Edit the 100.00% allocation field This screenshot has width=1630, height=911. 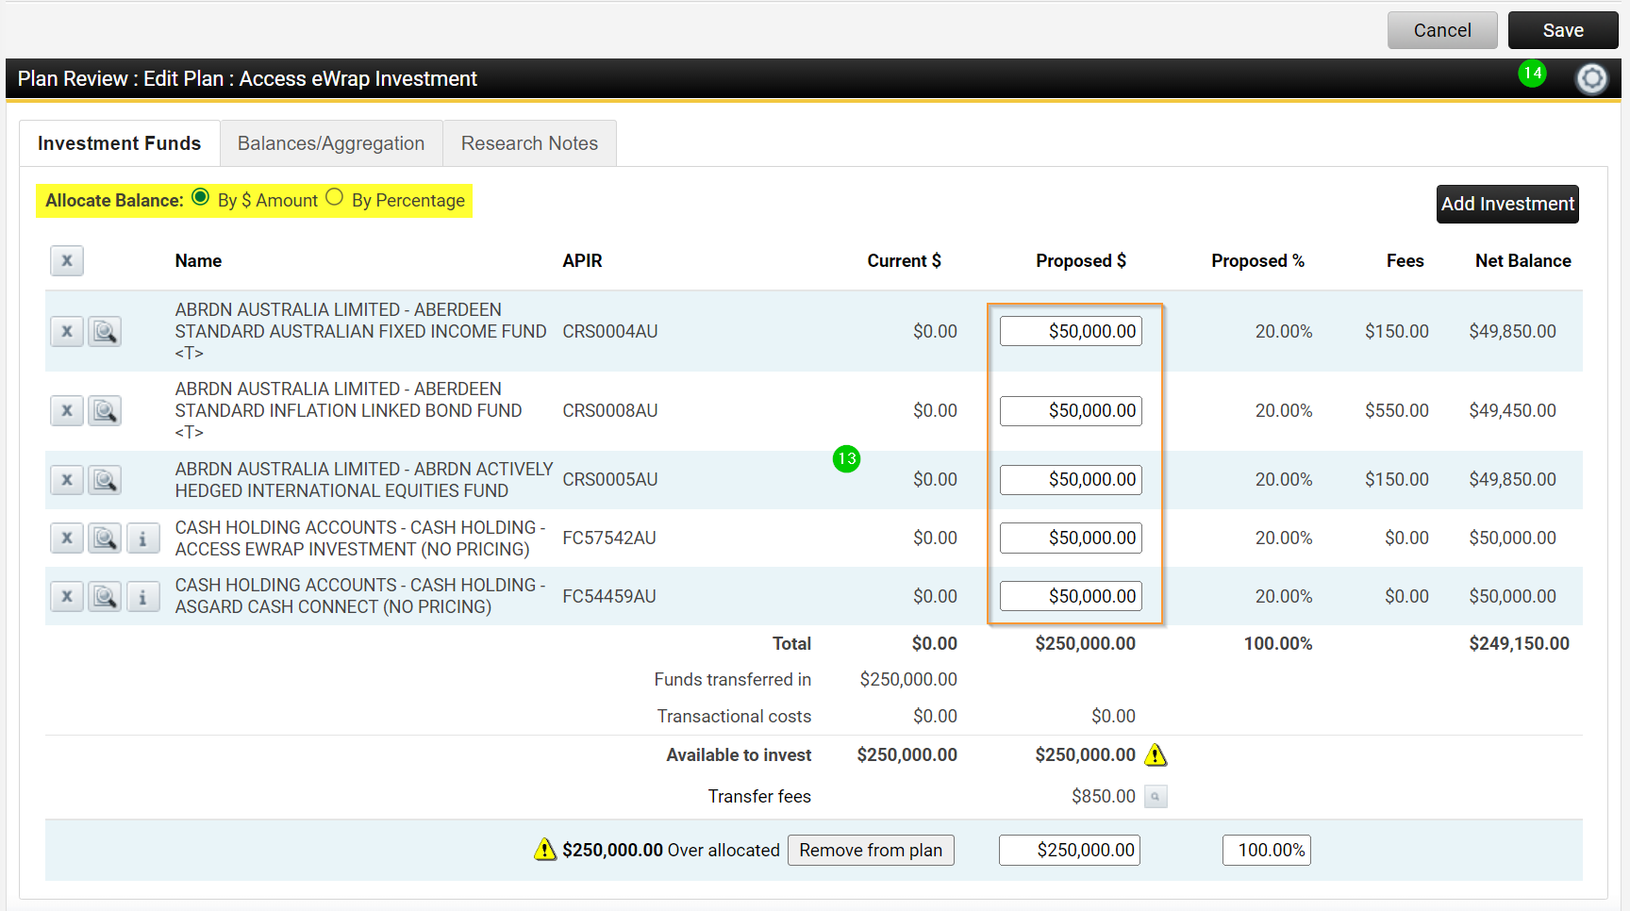click(x=1267, y=850)
